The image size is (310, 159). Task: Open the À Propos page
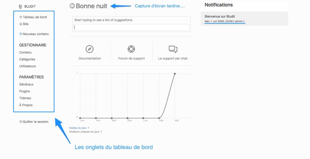coord(26,105)
